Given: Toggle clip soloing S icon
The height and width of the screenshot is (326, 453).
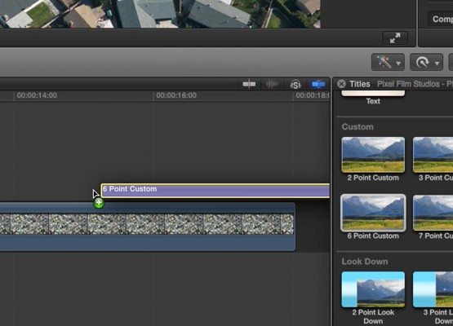Looking at the screenshot, I should click(x=295, y=84).
